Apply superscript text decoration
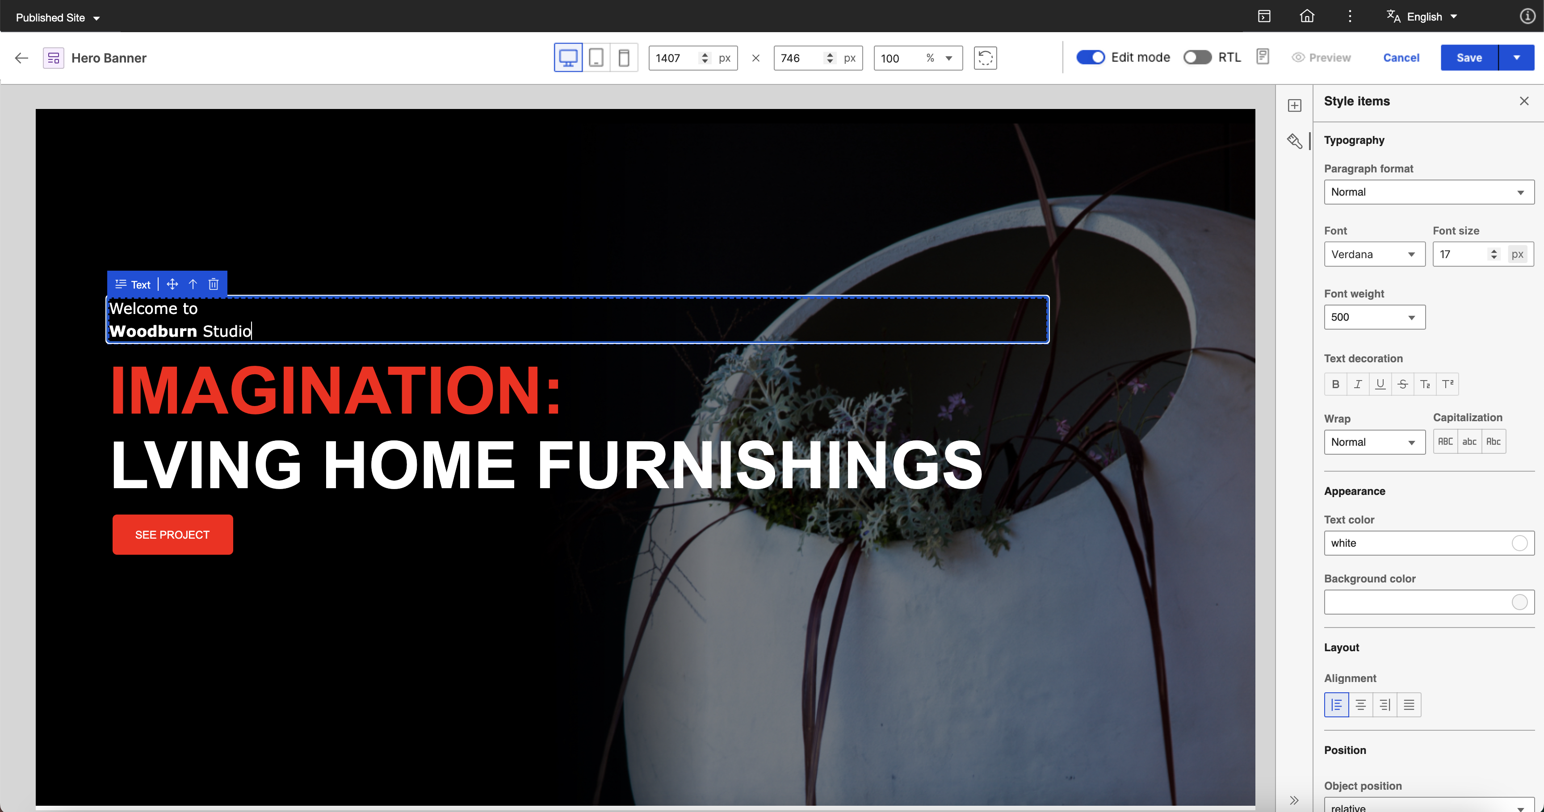The width and height of the screenshot is (1544, 812). (x=1447, y=384)
